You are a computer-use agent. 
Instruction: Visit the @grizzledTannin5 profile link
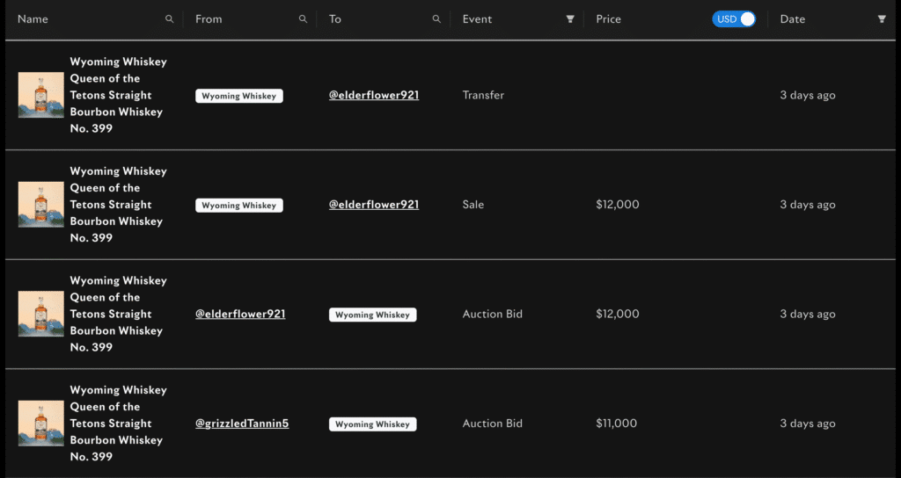242,424
